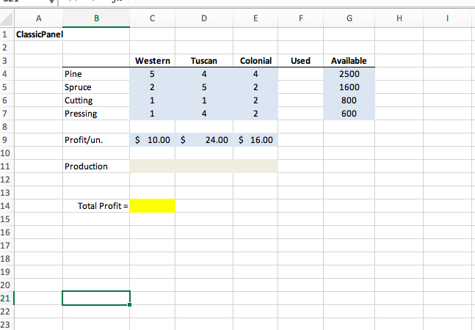
Task: Click Tuscan production cell D11
Action: [x=204, y=166]
